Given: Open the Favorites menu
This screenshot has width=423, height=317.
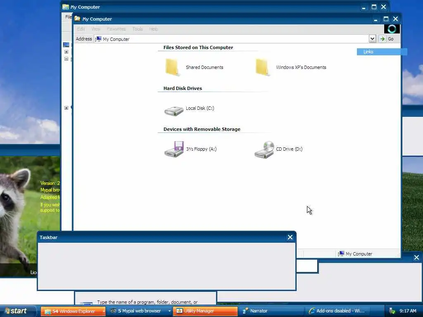Looking at the screenshot, I should pyautogui.click(x=116, y=29).
